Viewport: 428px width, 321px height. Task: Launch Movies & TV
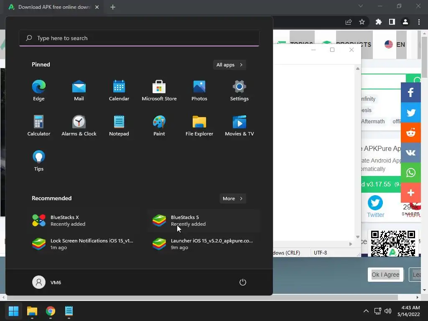(239, 125)
